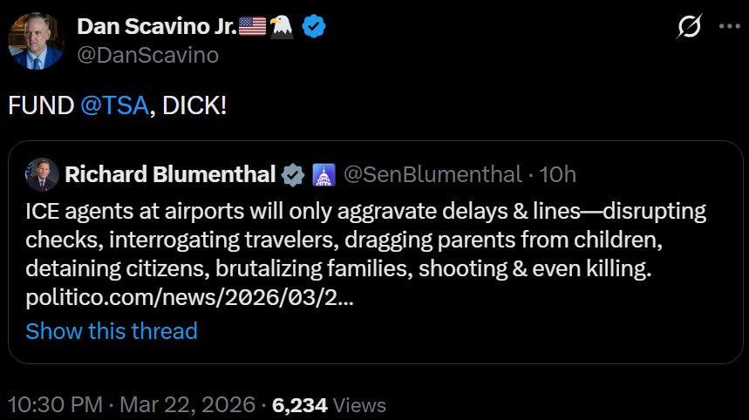
Task: Click the 10:30 PM Mar 22 timestamp
Action: 131,405
